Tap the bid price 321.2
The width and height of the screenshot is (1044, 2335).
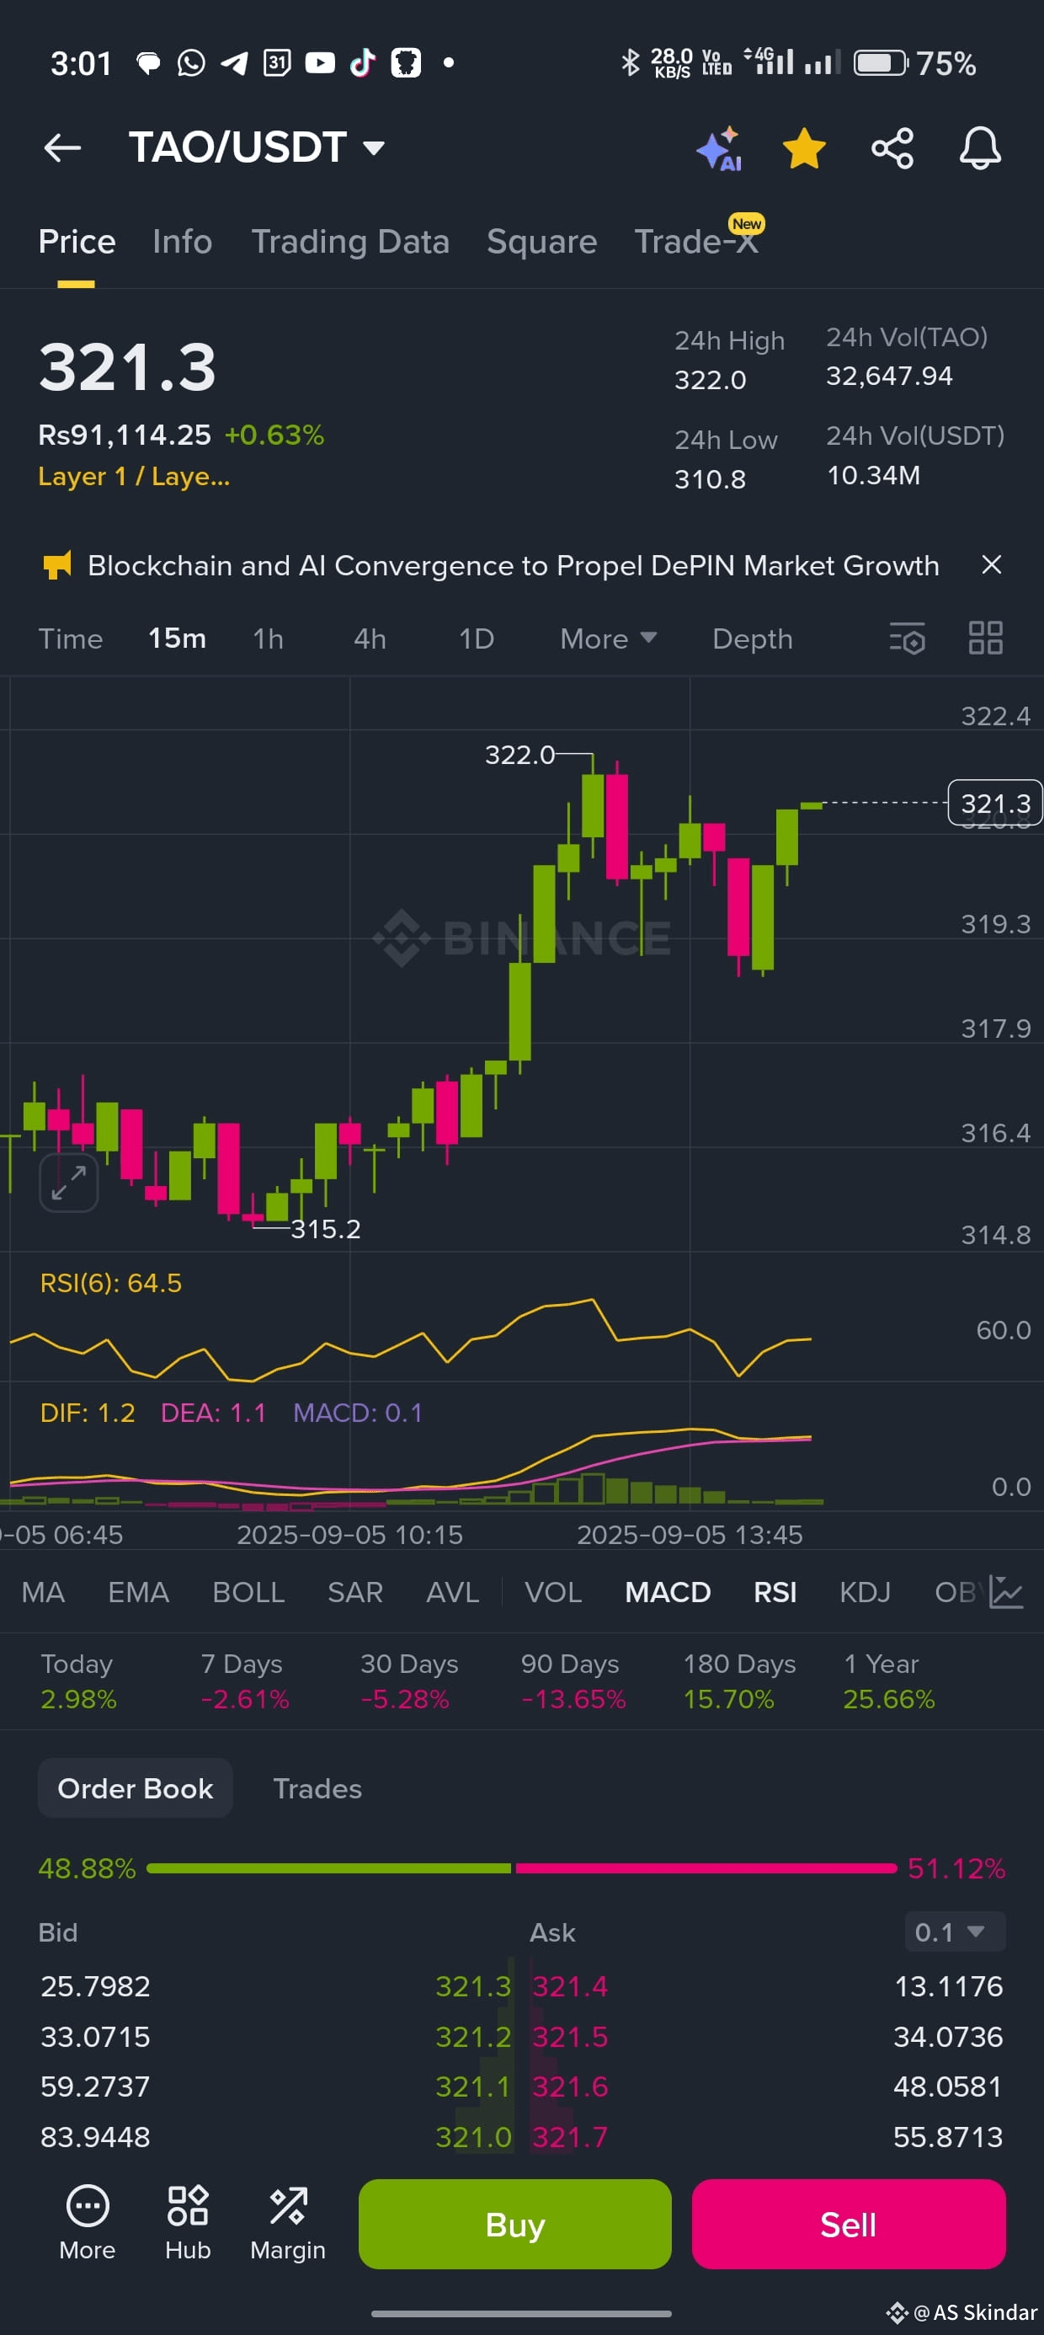(x=473, y=2037)
